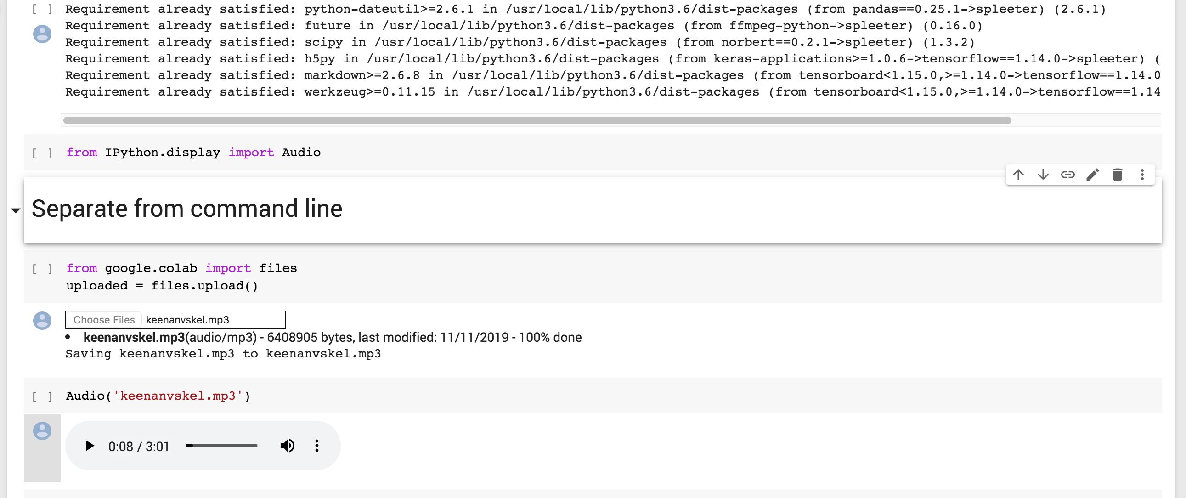Open the cell's more options menu

click(x=1142, y=175)
